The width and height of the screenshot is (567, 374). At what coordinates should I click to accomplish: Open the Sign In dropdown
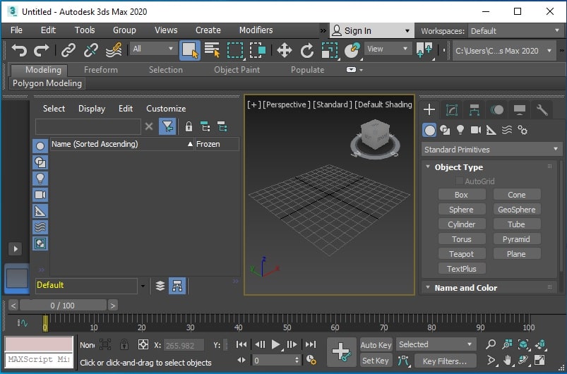(371, 31)
